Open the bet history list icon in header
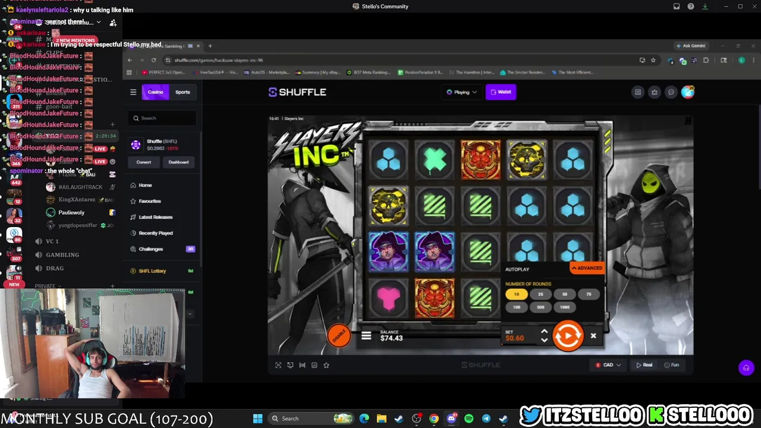Viewport: 761px width, 428px height. (x=638, y=92)
